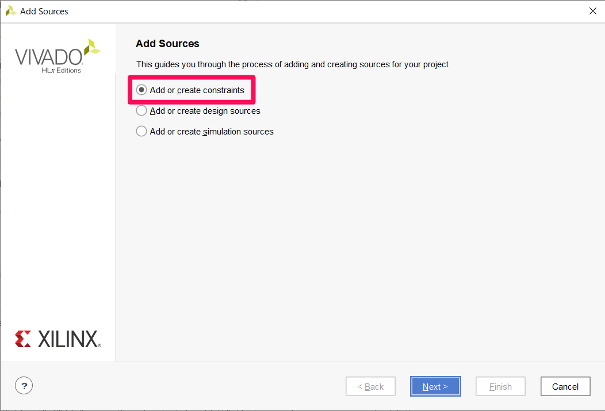Click the 'Add or create design sources' label
The width and height of the screenshot is (605, 411).
coord(205,111)
